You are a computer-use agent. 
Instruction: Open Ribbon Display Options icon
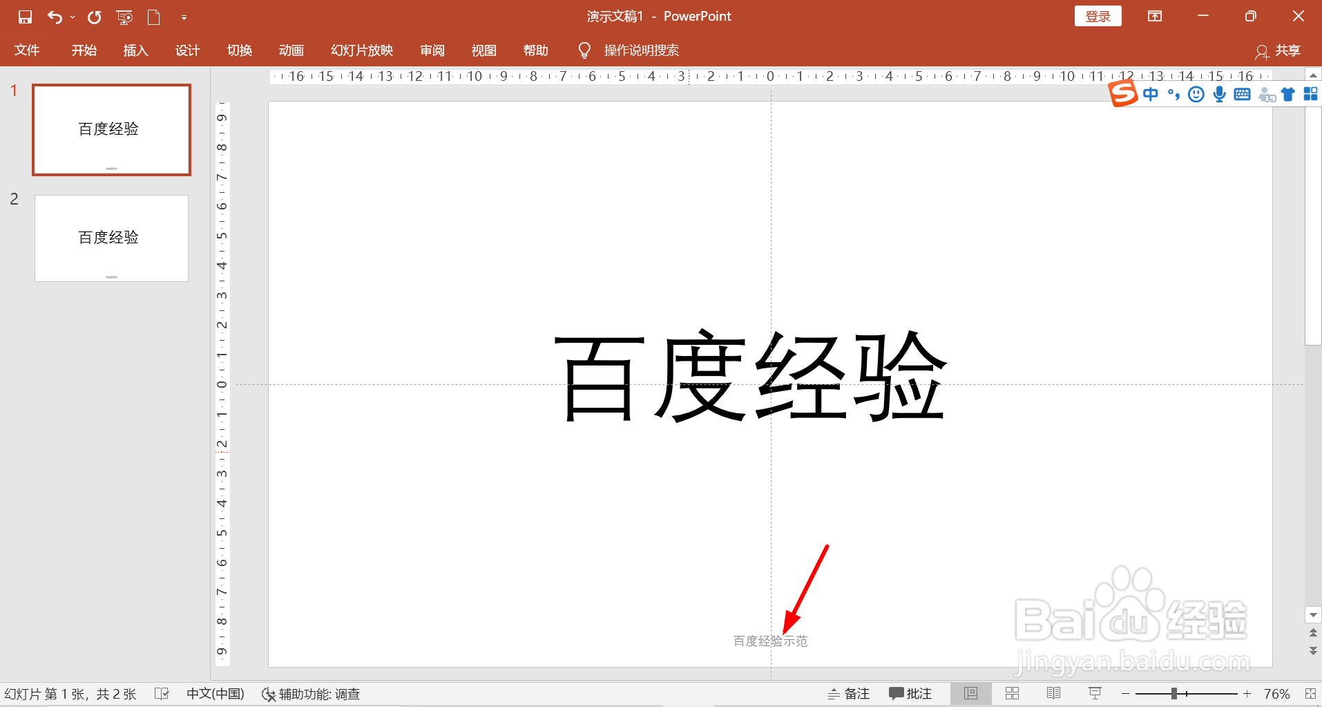click(x=1155, y=16)
